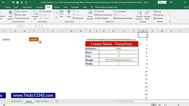The height and width of the screenshot is (106, 189).
Task: Click the Sign in button
Action: (x=162, y=2)
